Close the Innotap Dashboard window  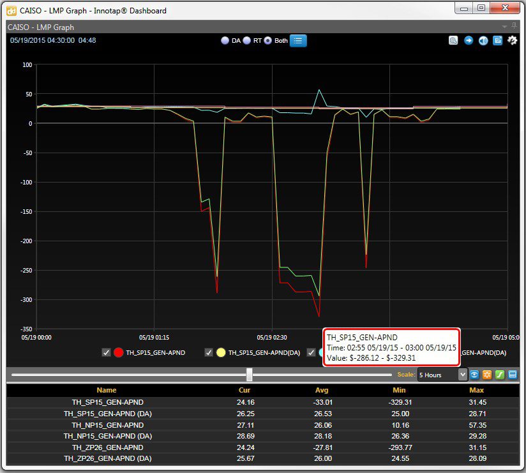pos(505,8)
